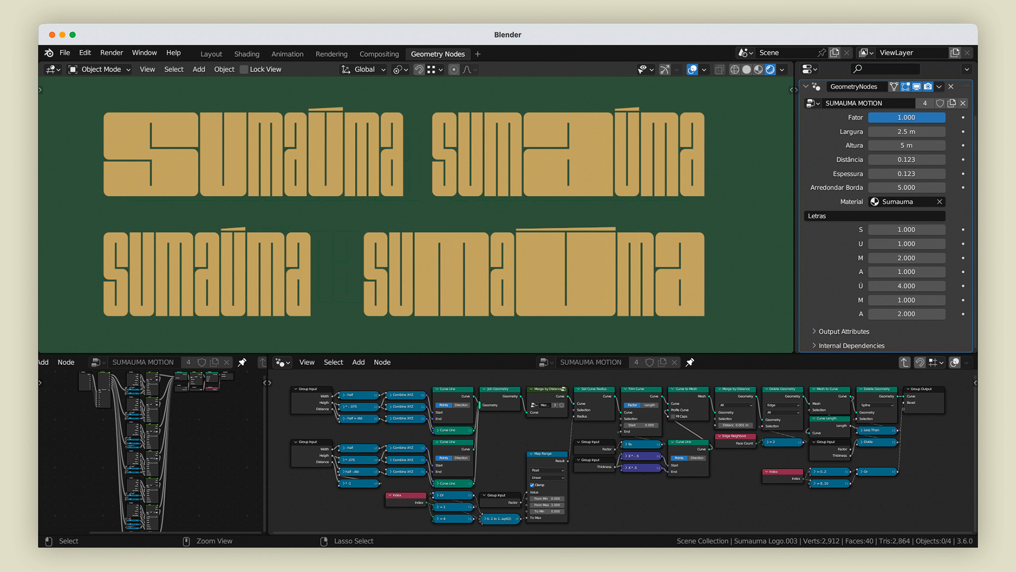This screenshot has height=572, width=1016.
Task: Open object visibility and selectability filter
Action: [646, 69]
